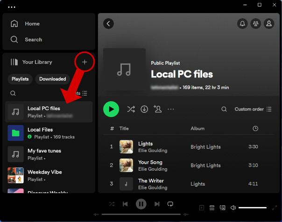This screenshot has width=282, height=222.
Task: Search within Your Library
Action: pyautogui.click(x=13, y=93)
